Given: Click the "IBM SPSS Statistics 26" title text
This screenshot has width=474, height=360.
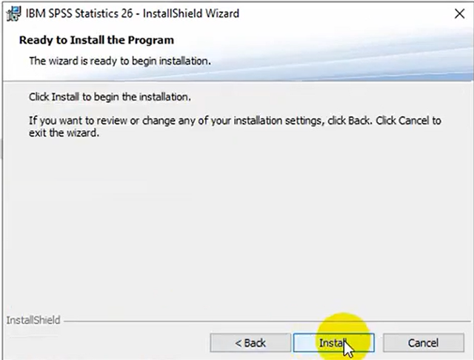Looking at the screenshot, I should click(x=79, y=13).
